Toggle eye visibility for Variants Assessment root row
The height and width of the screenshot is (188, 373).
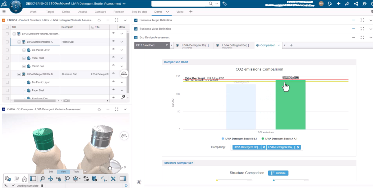[x=113, y=33]
